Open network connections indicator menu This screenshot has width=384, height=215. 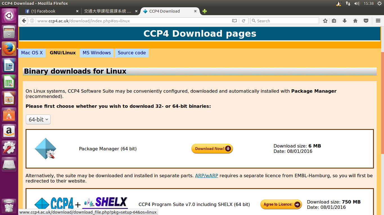pyautogui.click(x=348, y=3)
